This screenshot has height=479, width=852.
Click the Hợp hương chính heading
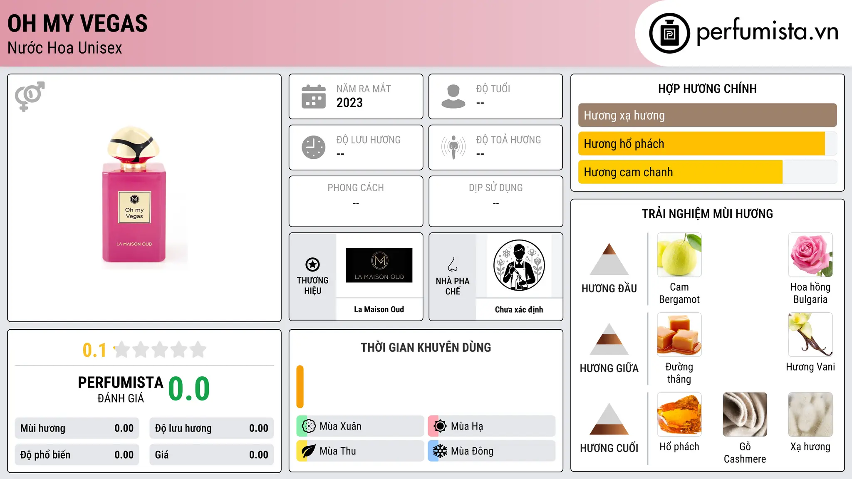coord(707,89)
